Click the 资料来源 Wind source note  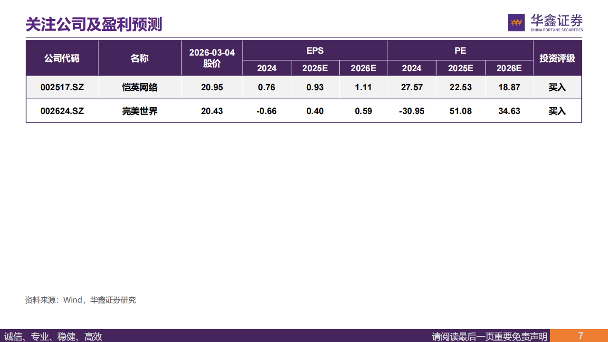pyautogui.click(x=80, y=300)
